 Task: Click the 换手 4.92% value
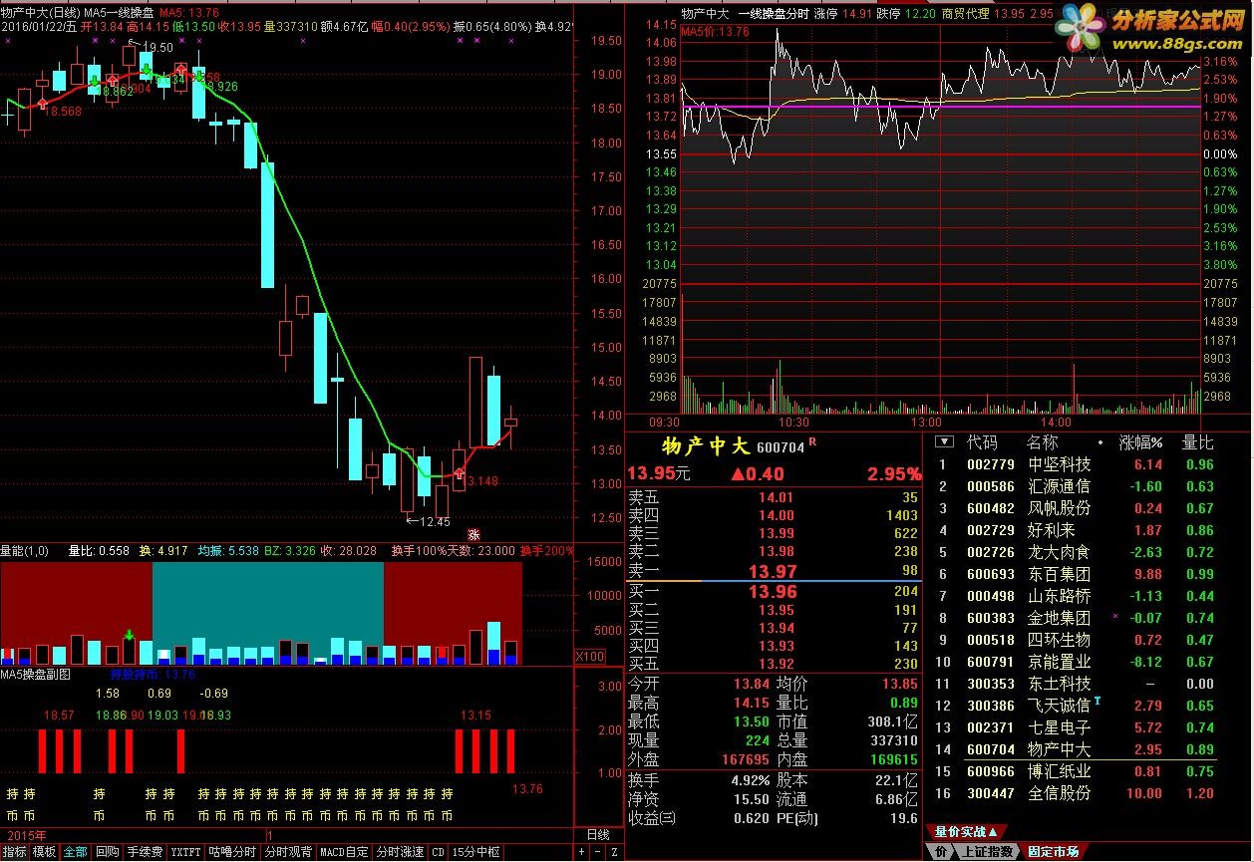tap(750, 780)
